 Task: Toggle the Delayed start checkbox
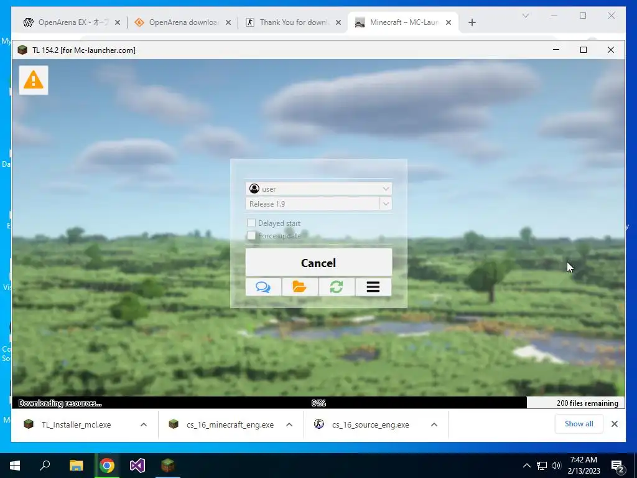pos(251,223)
